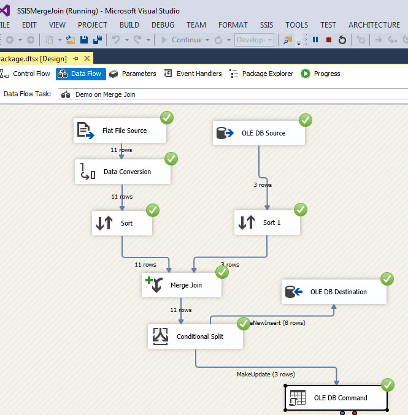Click the Flat File Source success checkmark
This screenshot has height=415, width=408.
click(167, 118)
